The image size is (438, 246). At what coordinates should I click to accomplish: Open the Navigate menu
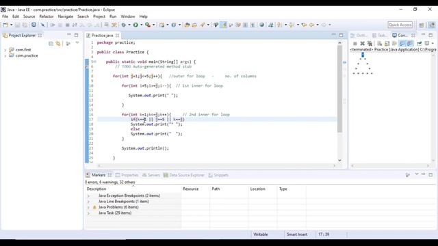(x=66, y=16)
